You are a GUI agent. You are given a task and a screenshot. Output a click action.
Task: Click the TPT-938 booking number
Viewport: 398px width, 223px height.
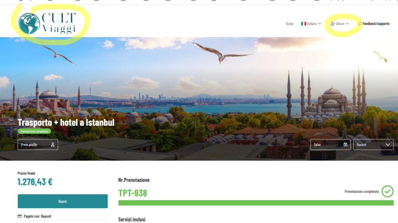pyautogui.click(x=133, y=193)
